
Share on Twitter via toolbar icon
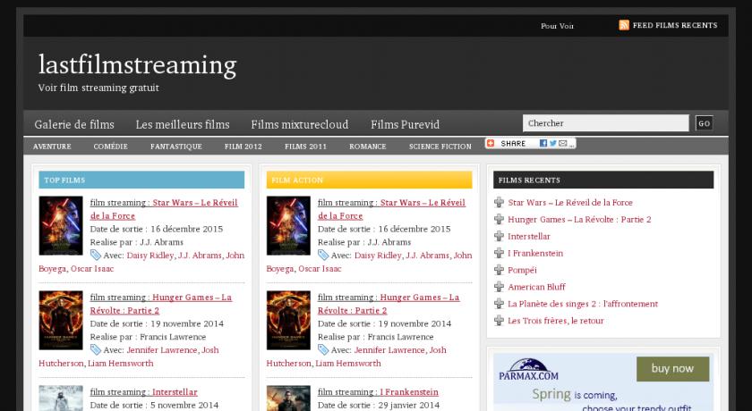point(552,143)
